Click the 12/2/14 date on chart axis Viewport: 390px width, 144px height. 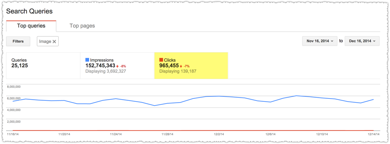click(219, 134)
